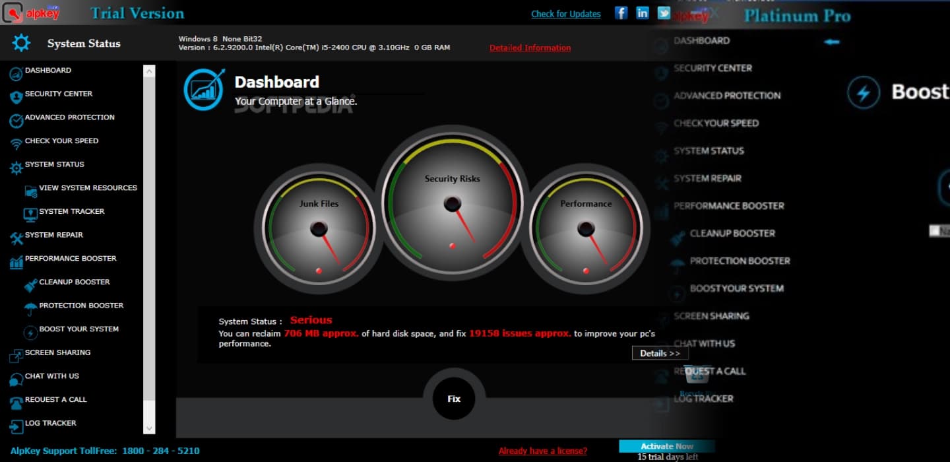Click the 706 MB approx. text

pyautogui.click(x=321, y=333)
